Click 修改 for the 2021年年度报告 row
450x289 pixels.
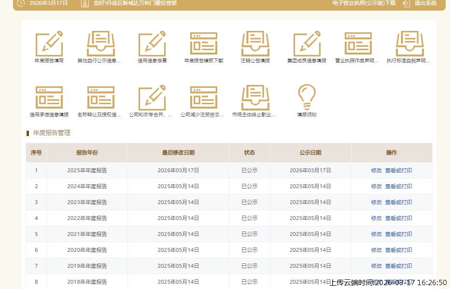click(x=376, y=234)
